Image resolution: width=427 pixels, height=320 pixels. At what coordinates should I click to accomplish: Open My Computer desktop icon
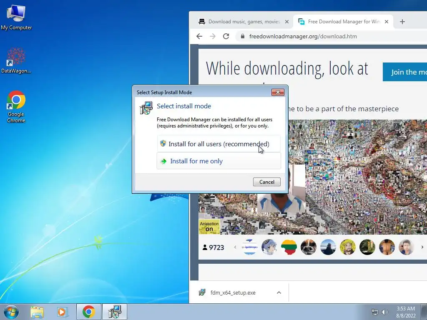tap(16, 17)
